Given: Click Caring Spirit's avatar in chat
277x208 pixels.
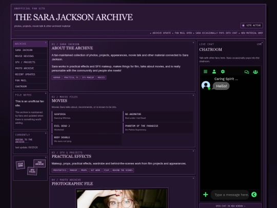Looking at the screenshot, I should [206, 85].
